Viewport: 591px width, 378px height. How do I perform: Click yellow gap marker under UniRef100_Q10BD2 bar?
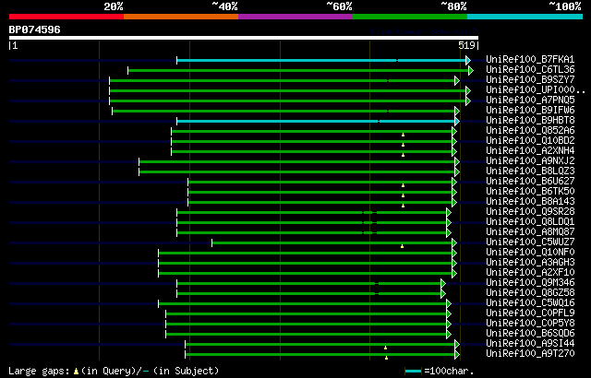pyautogui.click(x=403, y=145)
